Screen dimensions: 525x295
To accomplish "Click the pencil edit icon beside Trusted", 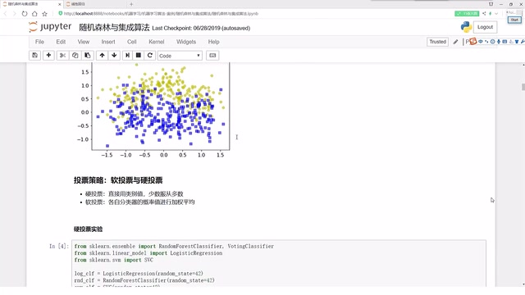I will click(x=456, y=42).
